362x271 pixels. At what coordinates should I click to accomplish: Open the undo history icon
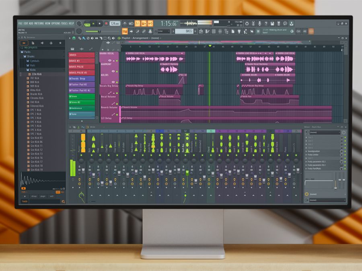tap(247, 24)
